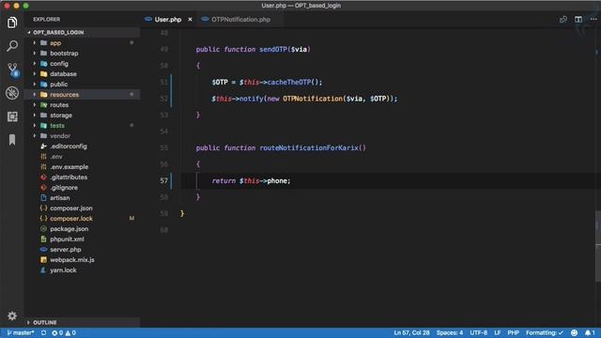Expand the OUTLINE section

(83, 322)
